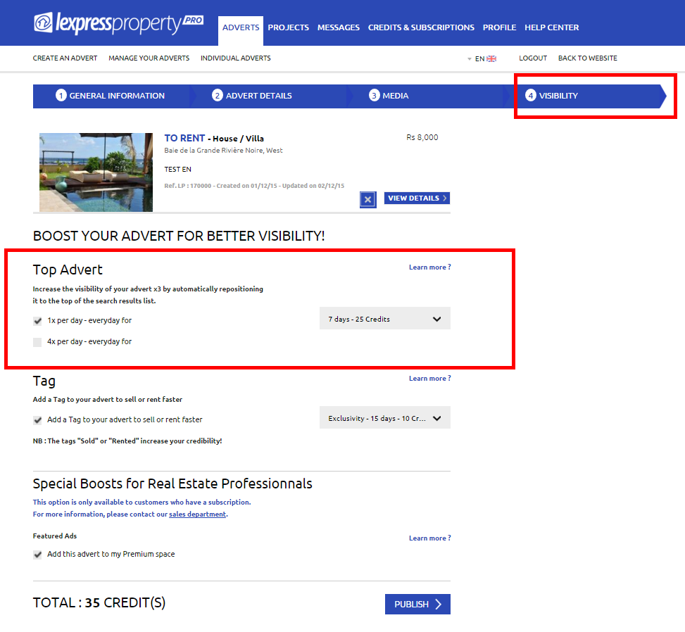Click Learn more link for Top Advert
The image size is (685, 632).
pyautogui.click(x=430, y=267)
